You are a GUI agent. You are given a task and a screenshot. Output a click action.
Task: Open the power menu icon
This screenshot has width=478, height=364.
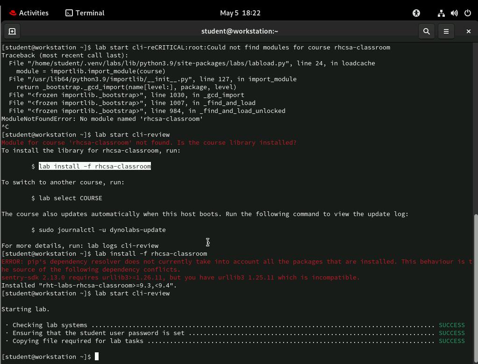coord(467,13)
